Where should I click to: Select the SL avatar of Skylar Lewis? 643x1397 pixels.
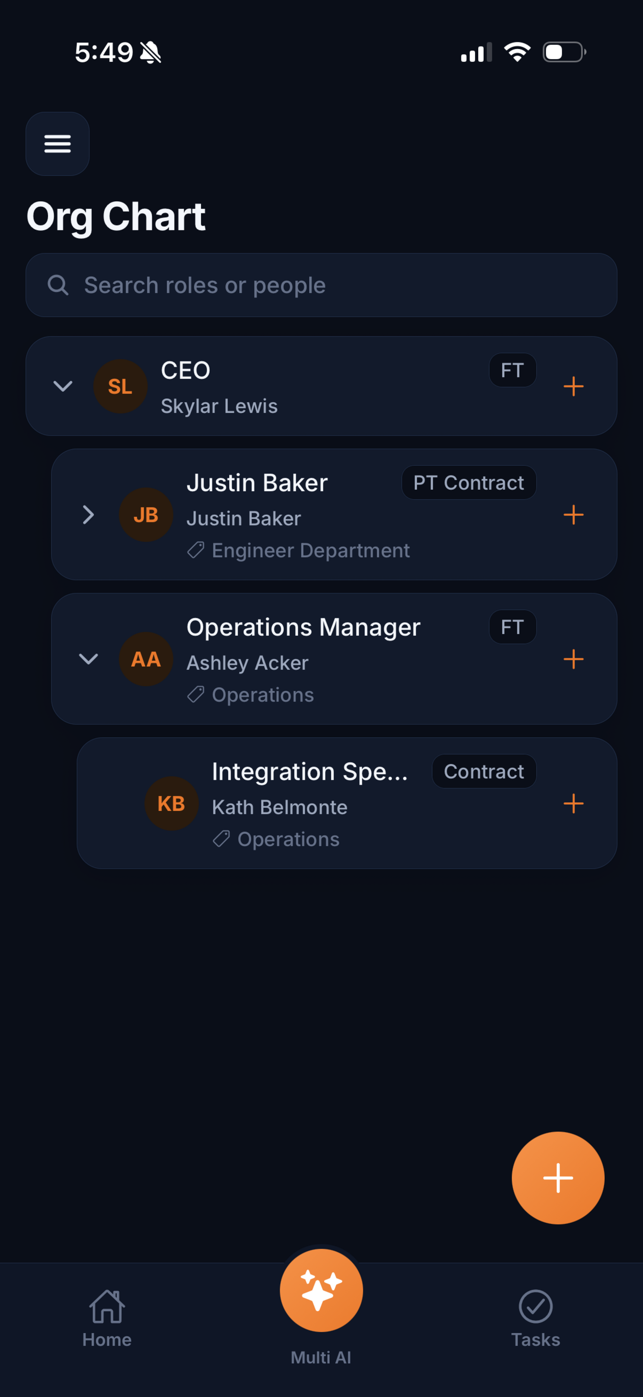click(120, 387)
